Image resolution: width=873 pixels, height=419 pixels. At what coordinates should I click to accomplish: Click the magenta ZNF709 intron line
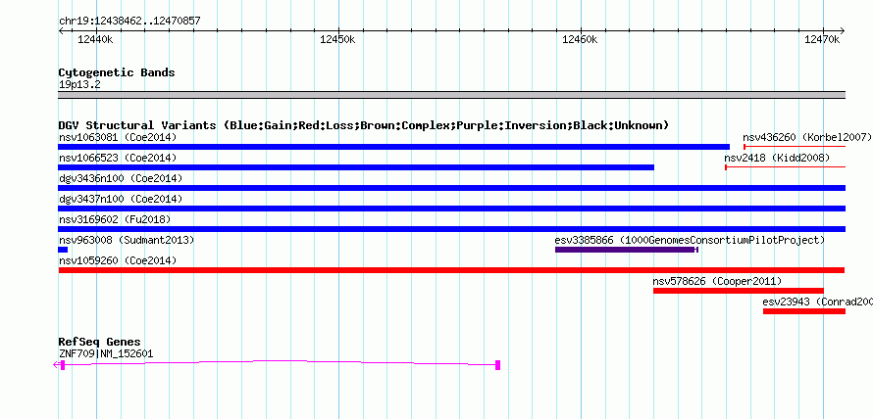[x=281, y=362]
